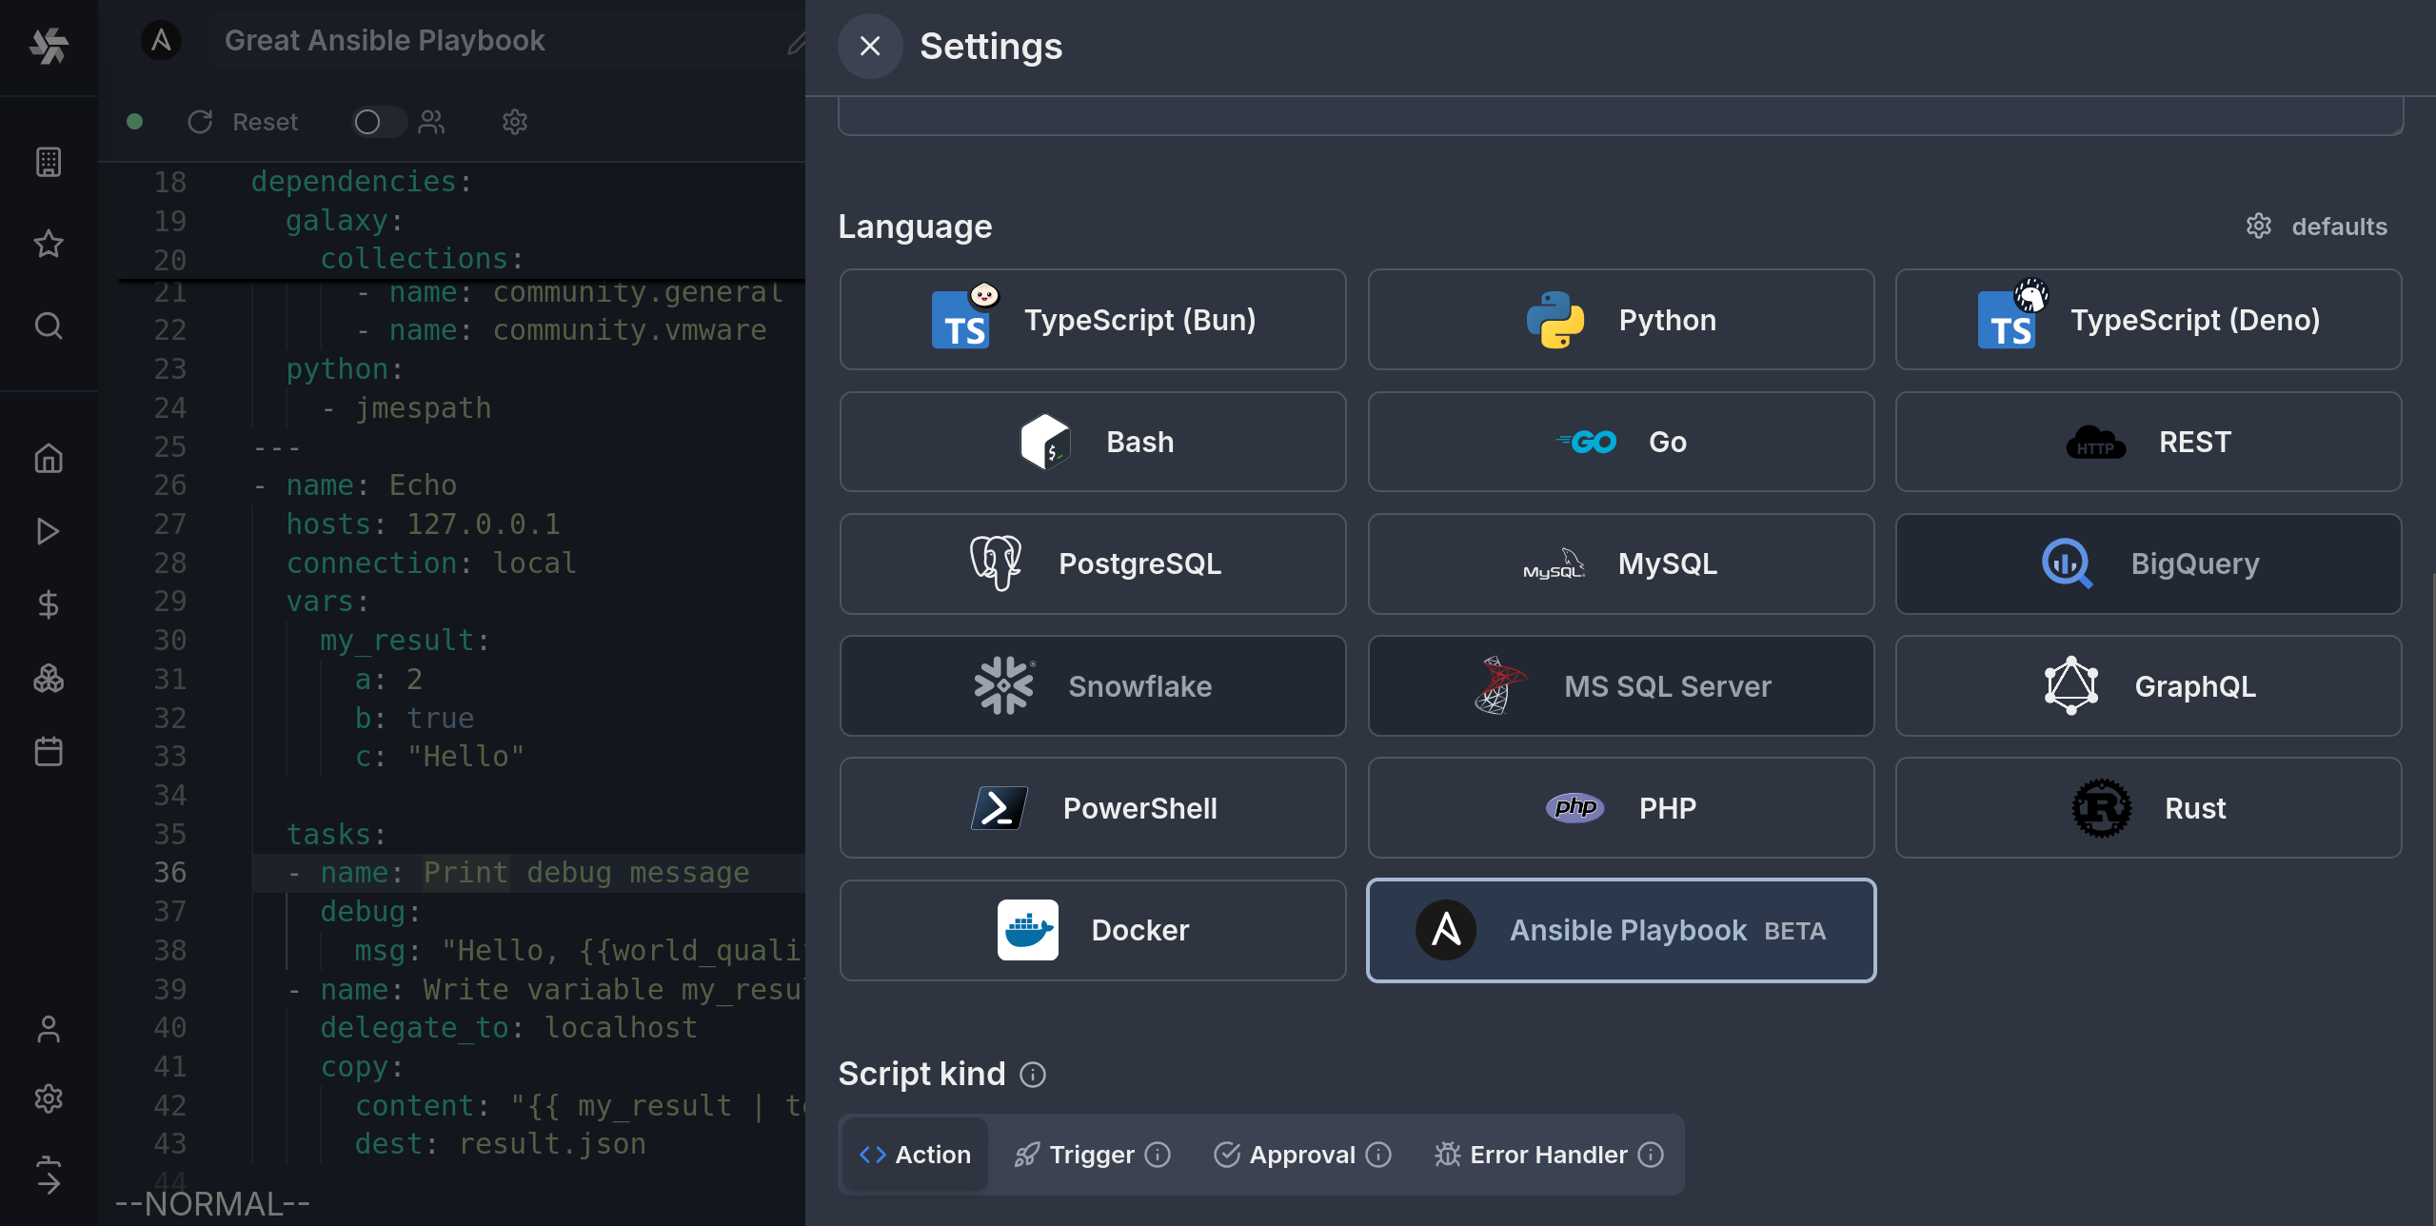Open the collaborators panel near Reset
This screenshot has height=1226, width=2436.
(x=431, y=122)
